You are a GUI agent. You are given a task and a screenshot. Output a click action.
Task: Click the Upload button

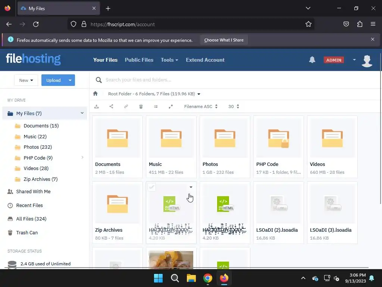(53, 80)
